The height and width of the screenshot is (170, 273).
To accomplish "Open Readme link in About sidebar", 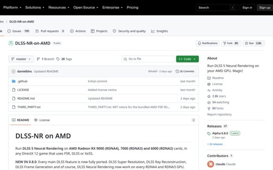I will (215, 78).
